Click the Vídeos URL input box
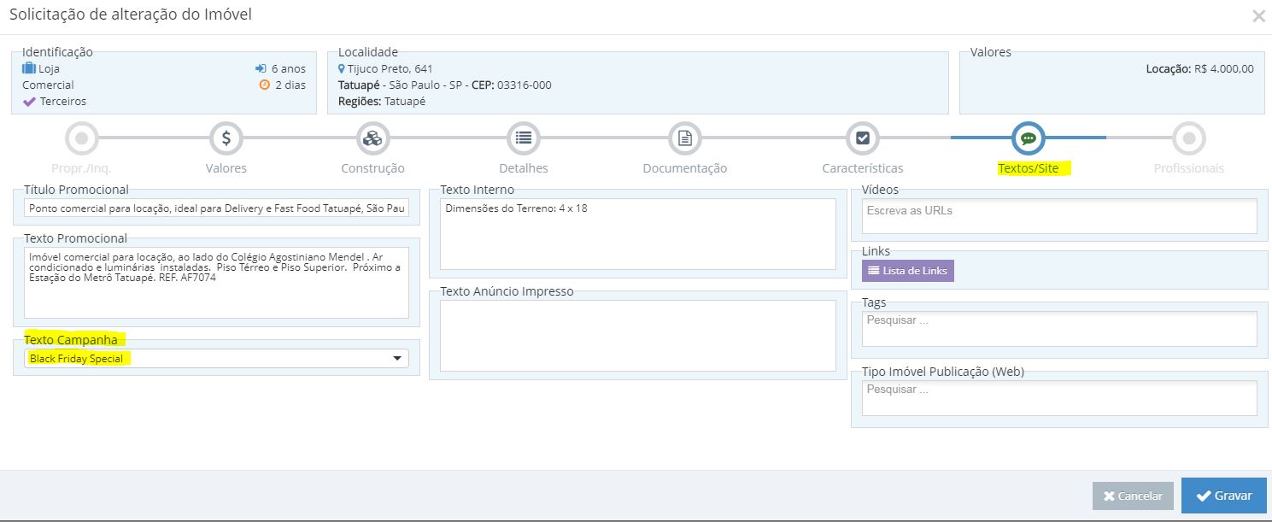Viewport: 1272px width, 522px height. tap(1058, 216)
